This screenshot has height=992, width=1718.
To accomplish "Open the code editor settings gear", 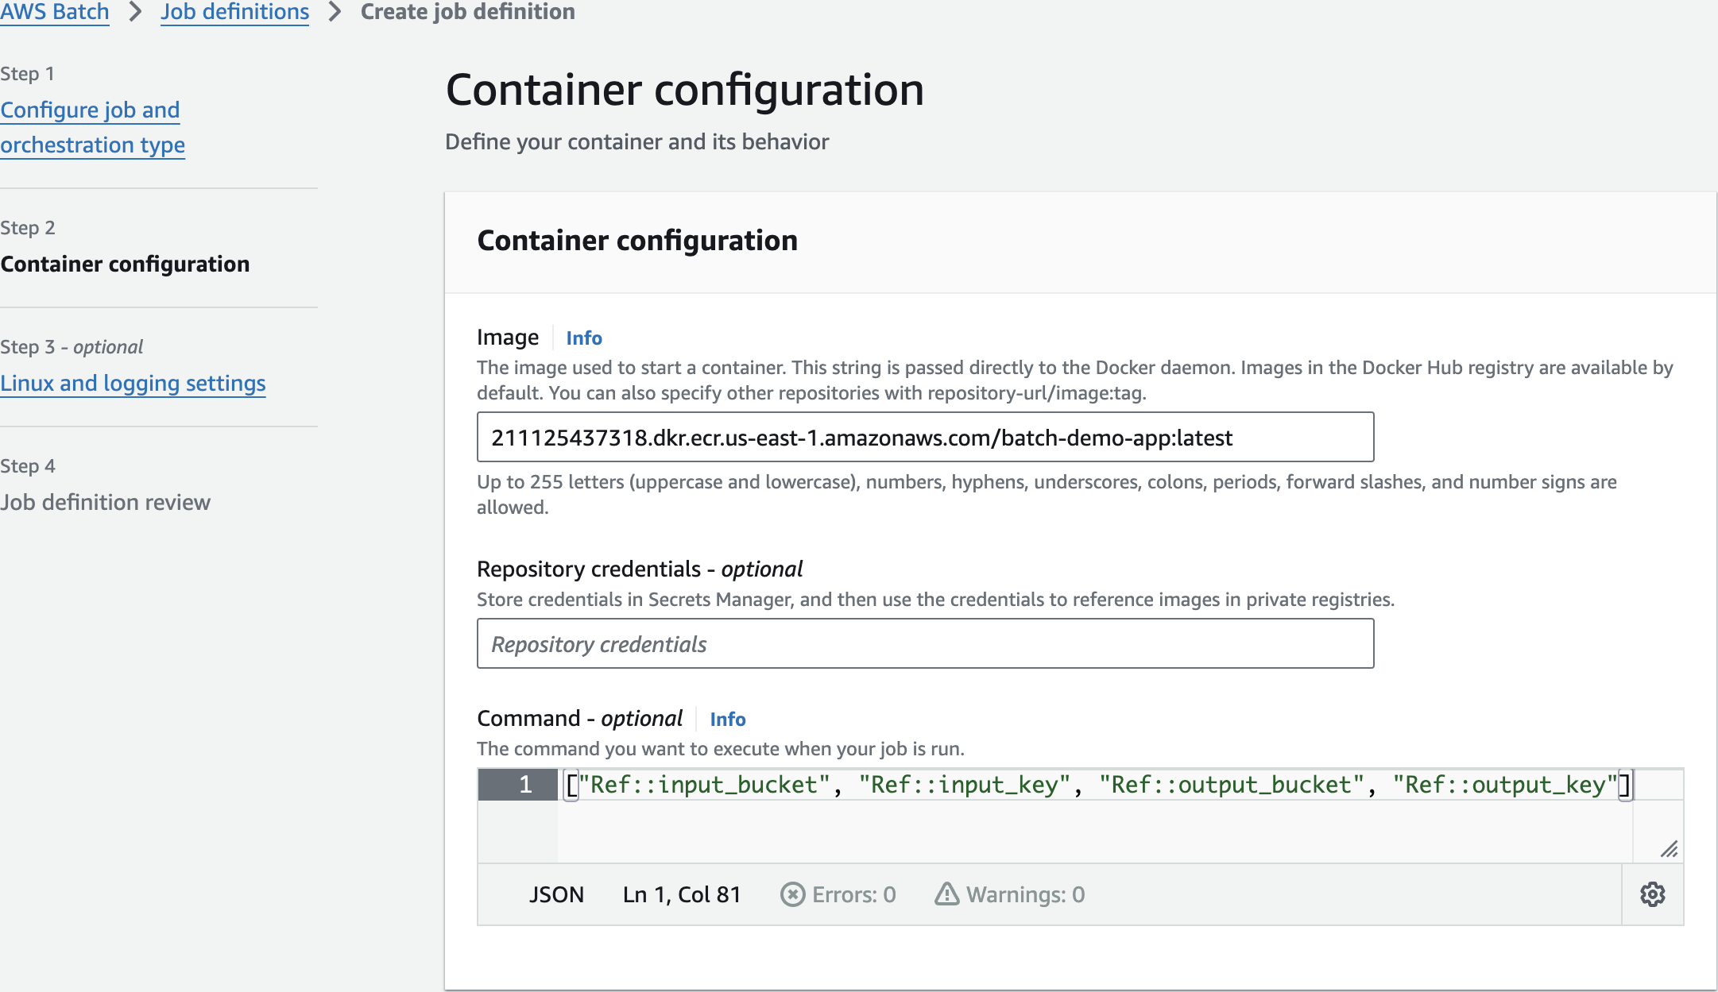I will coord(1652,894).
